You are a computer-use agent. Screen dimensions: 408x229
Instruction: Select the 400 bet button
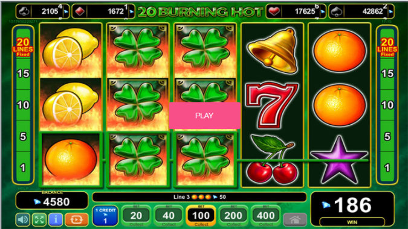point(266,216)
